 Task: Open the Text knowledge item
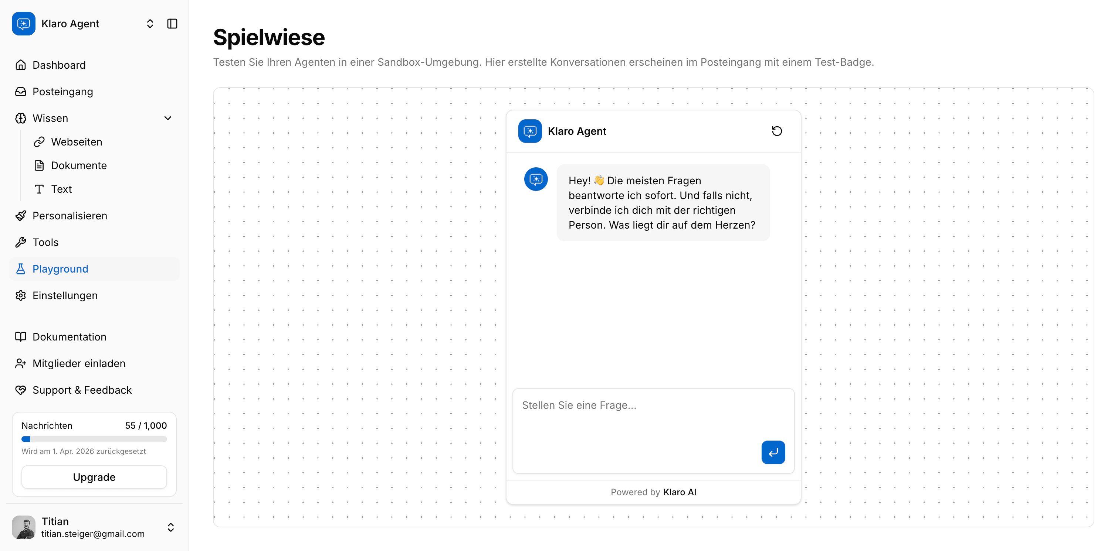tap(61, 189)
